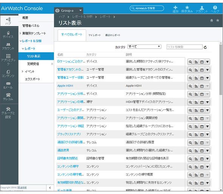The width and height of the screenshot is (223, 194).
Task: Open the 通話使用 report link
Action: pyautogui.click(x=63, y=150)
